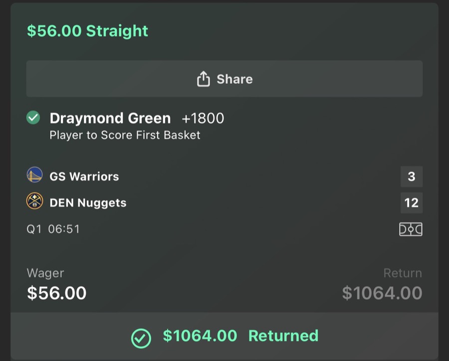
Task: Open the live game tracker court icon
Action: (411, 229)
